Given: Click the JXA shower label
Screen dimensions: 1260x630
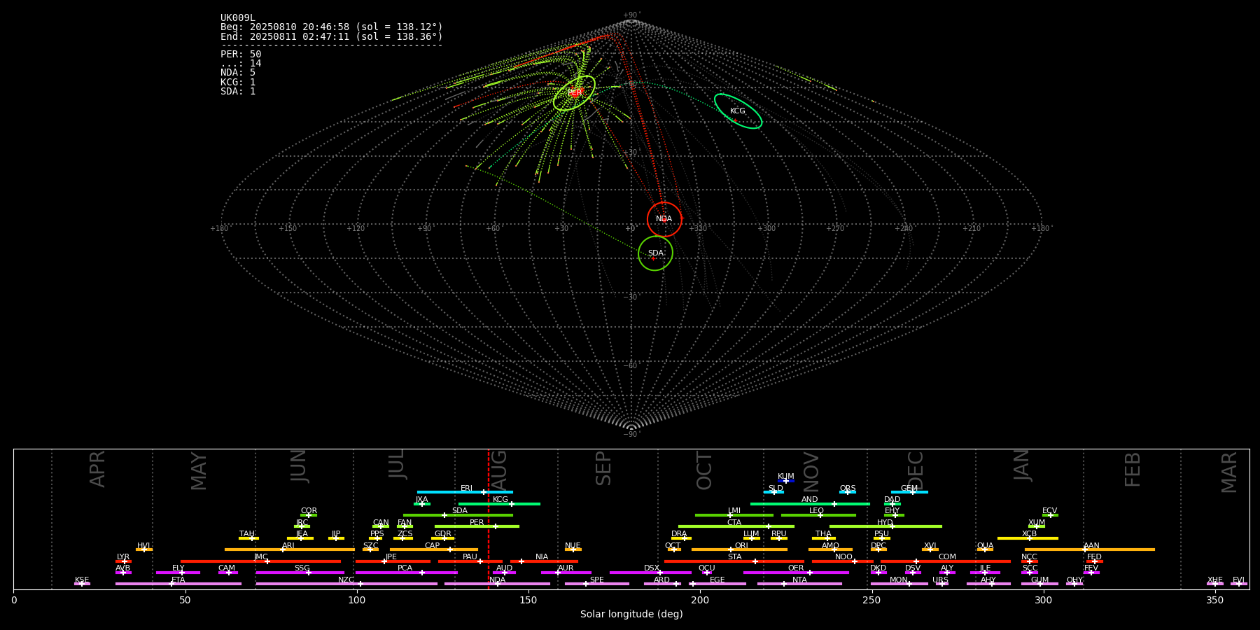Looking at the screenshot, I should pyautogui.click(x=421, y=500).
